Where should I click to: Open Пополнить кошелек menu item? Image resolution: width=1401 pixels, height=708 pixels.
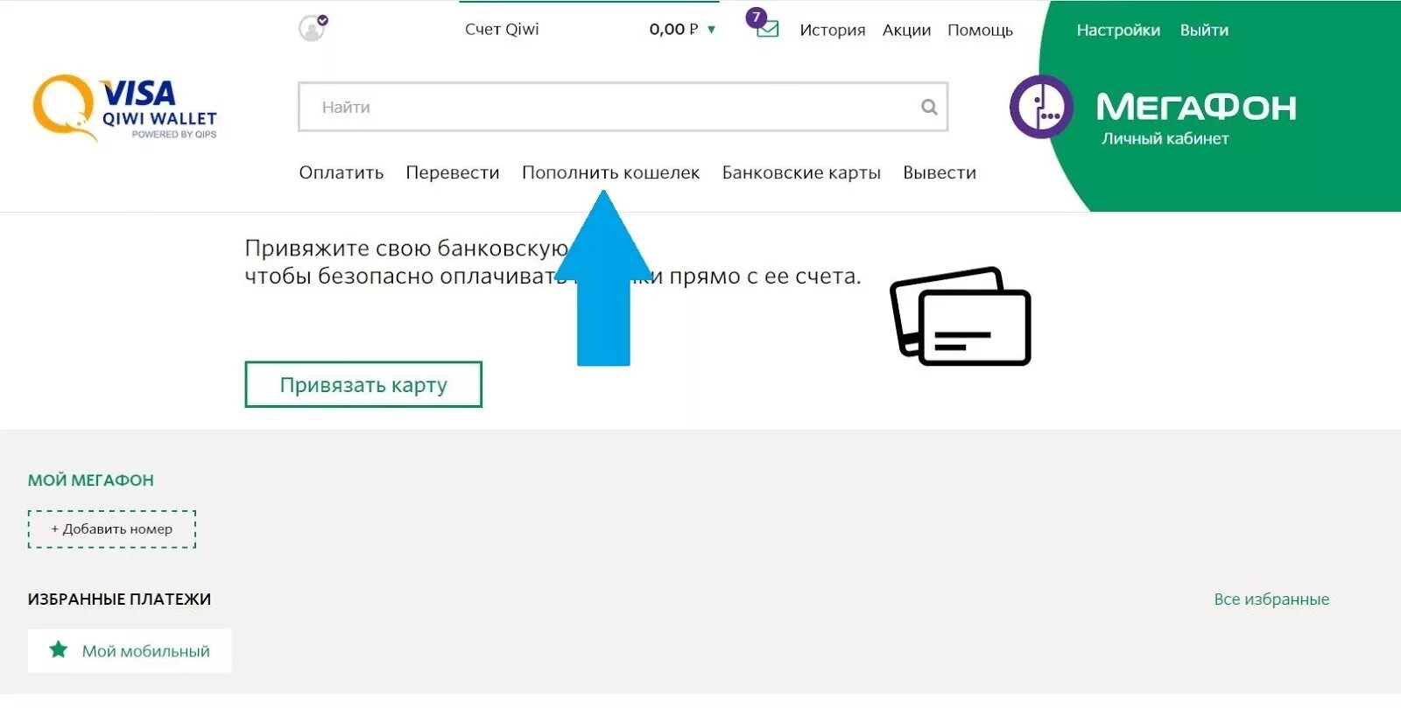coord(610,172)
